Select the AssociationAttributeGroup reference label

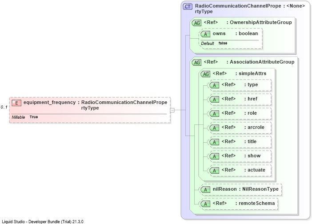pyautogui.click(x=262, y=62)
